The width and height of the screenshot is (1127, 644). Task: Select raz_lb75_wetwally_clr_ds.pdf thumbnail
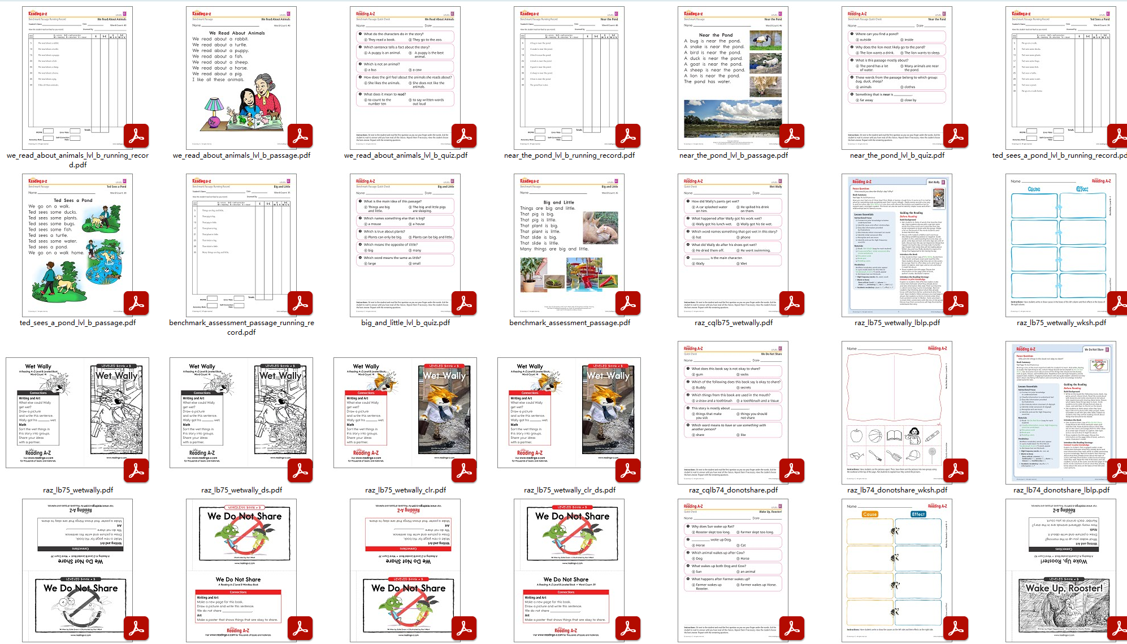(x=569, y=412)
